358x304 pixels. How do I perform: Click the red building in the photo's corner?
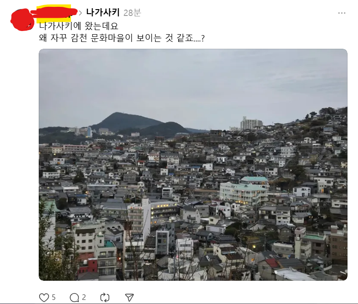(x=87, y=266)
